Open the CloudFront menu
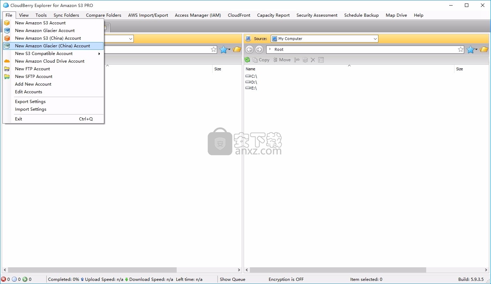The height and width of the screenshot is (284, 491). coord(239,15)
